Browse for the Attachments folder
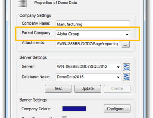This screenshot has height=118, width=153. tap(126, 44)
